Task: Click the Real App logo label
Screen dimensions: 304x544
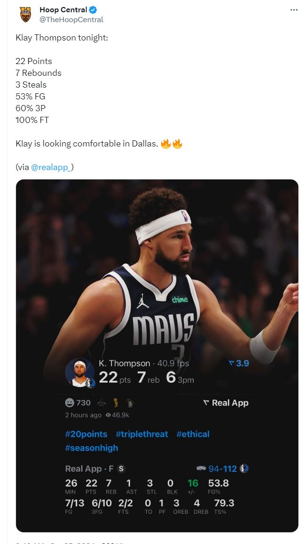Action: (225, 403)
